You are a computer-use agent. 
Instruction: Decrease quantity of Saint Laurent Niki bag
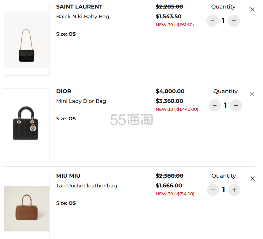(x=212, y=21)
